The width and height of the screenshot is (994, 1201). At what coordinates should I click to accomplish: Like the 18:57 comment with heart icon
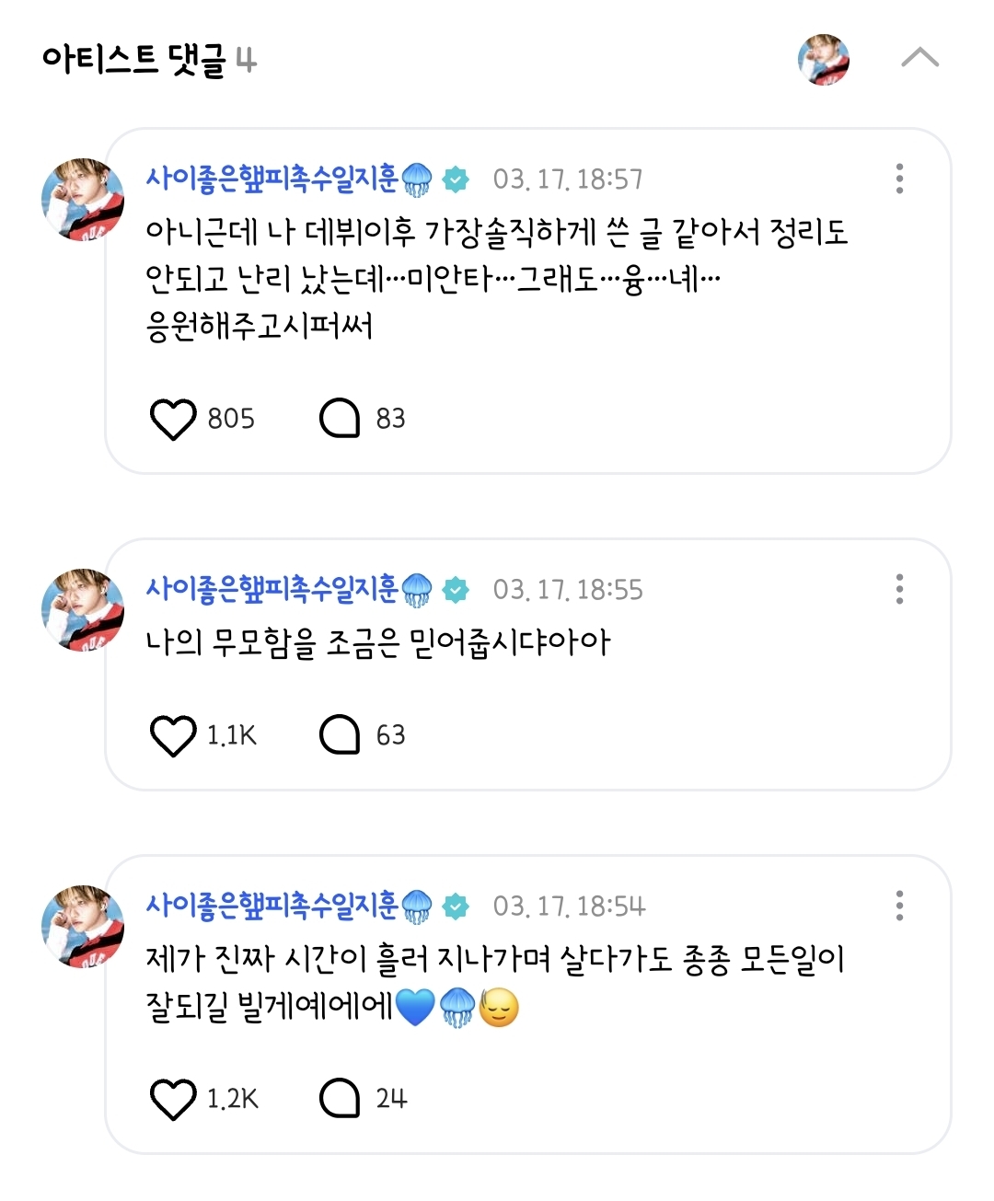(173, 420)
